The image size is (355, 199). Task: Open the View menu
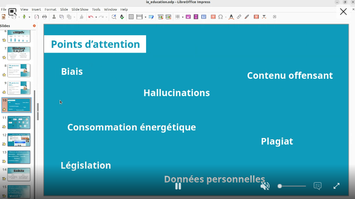(24, 9)
